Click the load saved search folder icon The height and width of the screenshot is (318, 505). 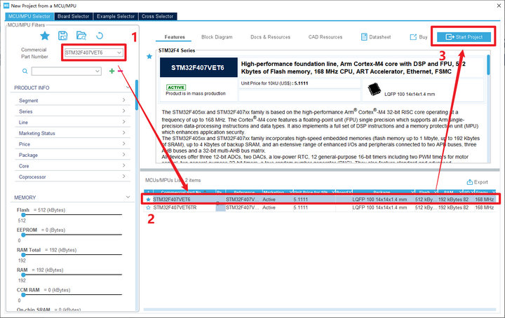tap(81, 36)
